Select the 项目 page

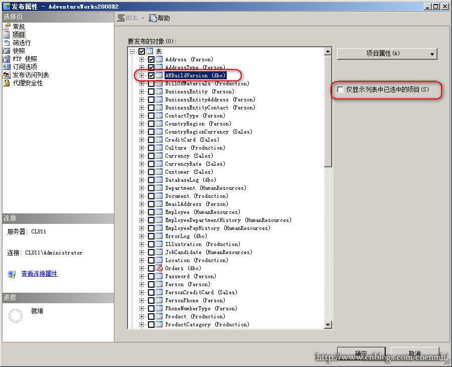[x=19, y=35]
